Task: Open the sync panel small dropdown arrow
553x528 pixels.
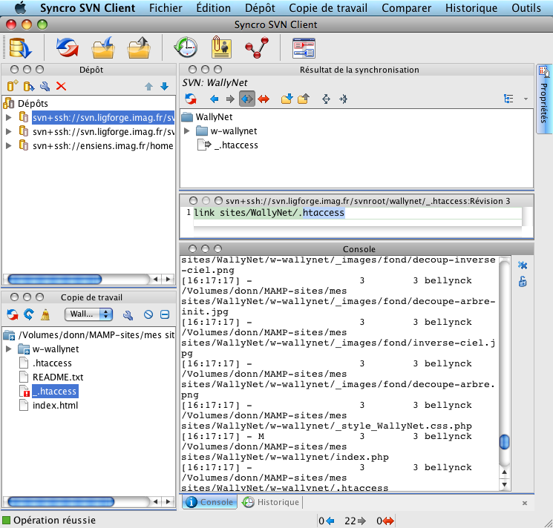Action: pyautogui.click(x=526, y=99)
